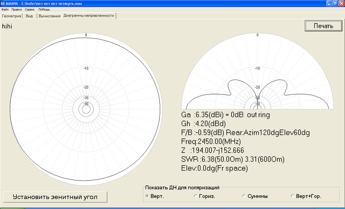Select the Сумммы polarization radio button
The width and height of the screenshot is (345, 209).
click(244, 196)
